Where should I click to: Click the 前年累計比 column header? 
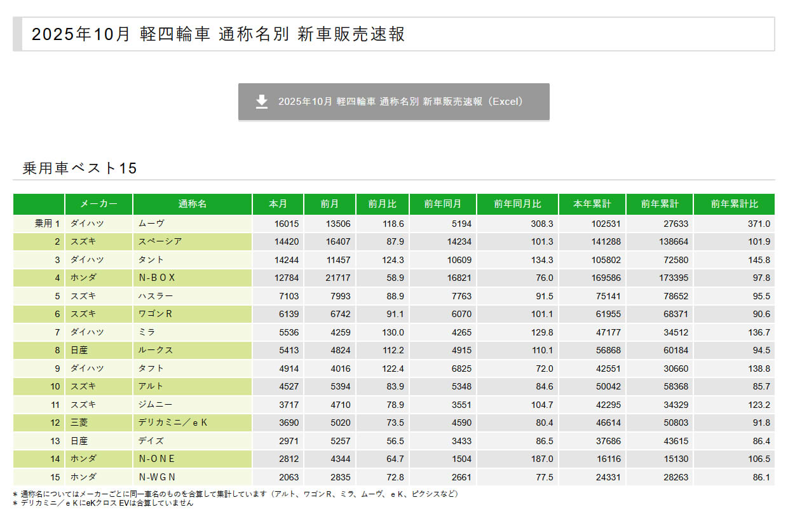[x=734, y=204]
